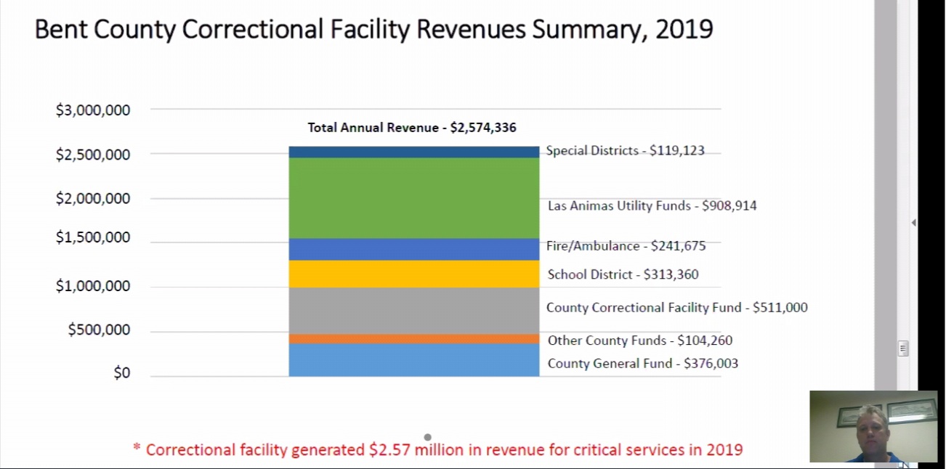The height and width of the screenshot is (469, 946).
Task: Select the County General Fund - $376,003 label
Action: 642,364
